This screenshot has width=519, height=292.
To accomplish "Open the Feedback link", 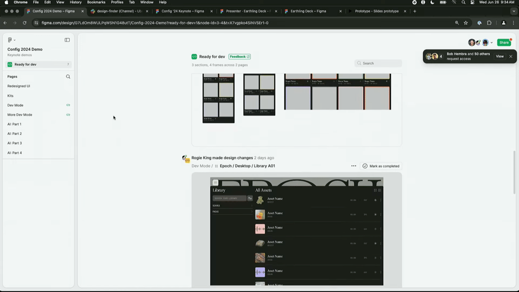I will [x=239, y=57].
